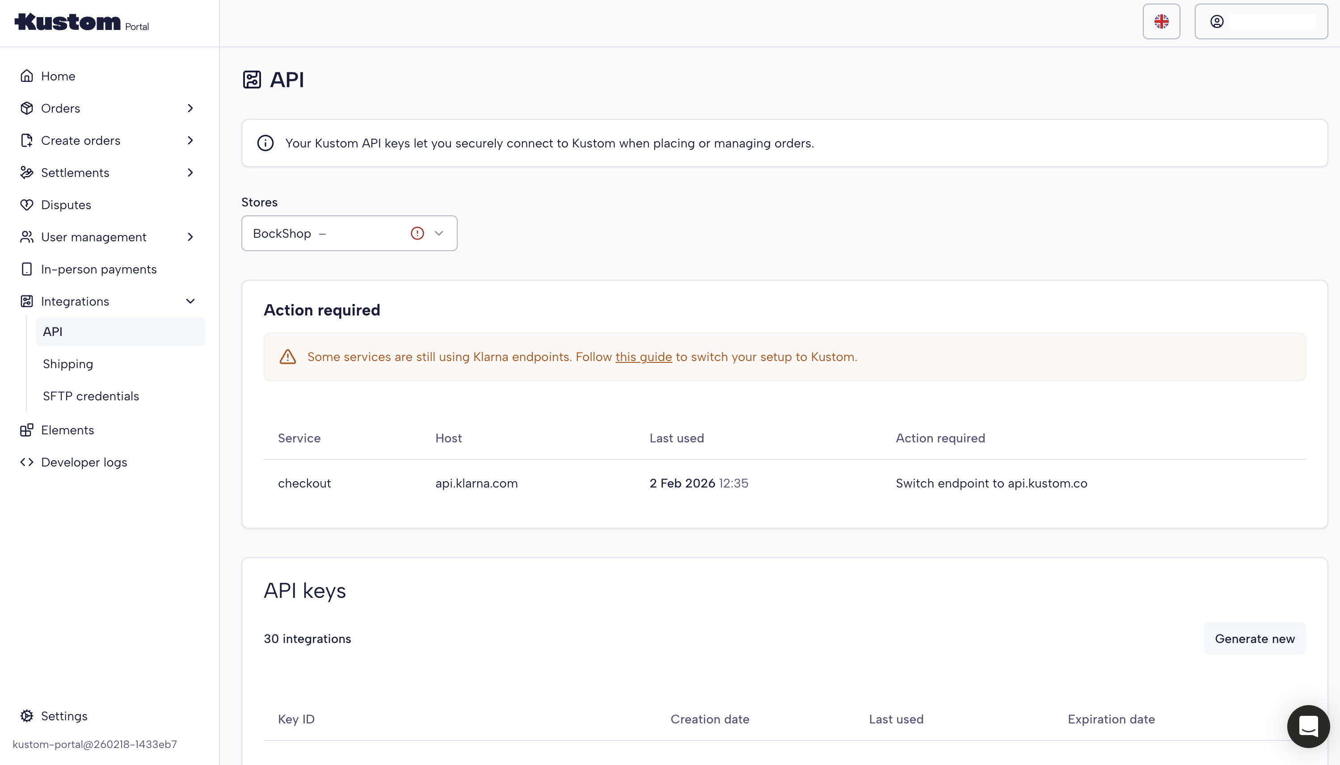Screen dimensions: 1340x765
Task: Expand the Create orders submenu
Action: [x=190, y=140]
